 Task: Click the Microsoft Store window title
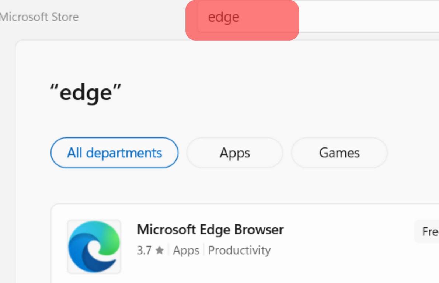pos(39,17)
